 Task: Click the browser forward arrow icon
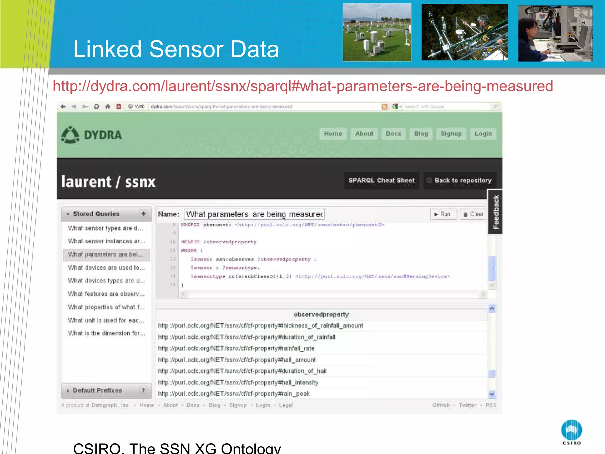(74, 107)
